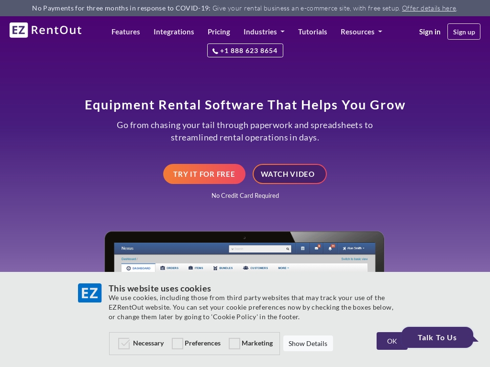Click the 'No Credit Card Required' text
The width and height of the screenshot is (490, 367).
(245, 195)
